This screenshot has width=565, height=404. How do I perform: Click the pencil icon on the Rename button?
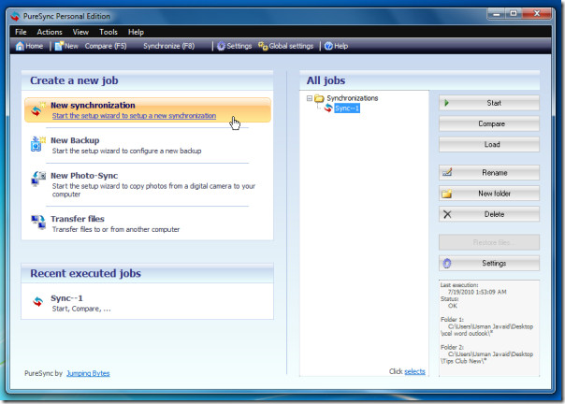pyautogui.click(x=447, y=172)
